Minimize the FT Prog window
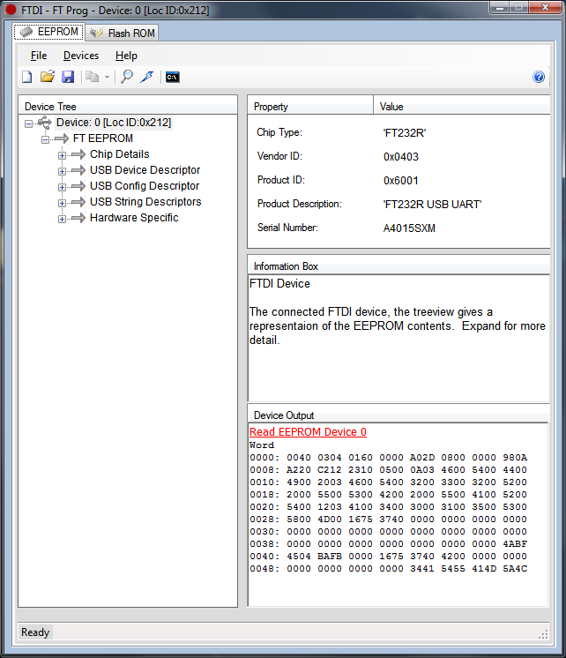Viewport: 566px width, 658px height. tap(499, 7)
